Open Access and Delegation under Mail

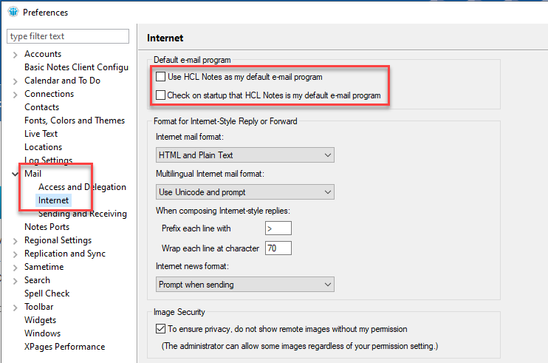point(82,187)
